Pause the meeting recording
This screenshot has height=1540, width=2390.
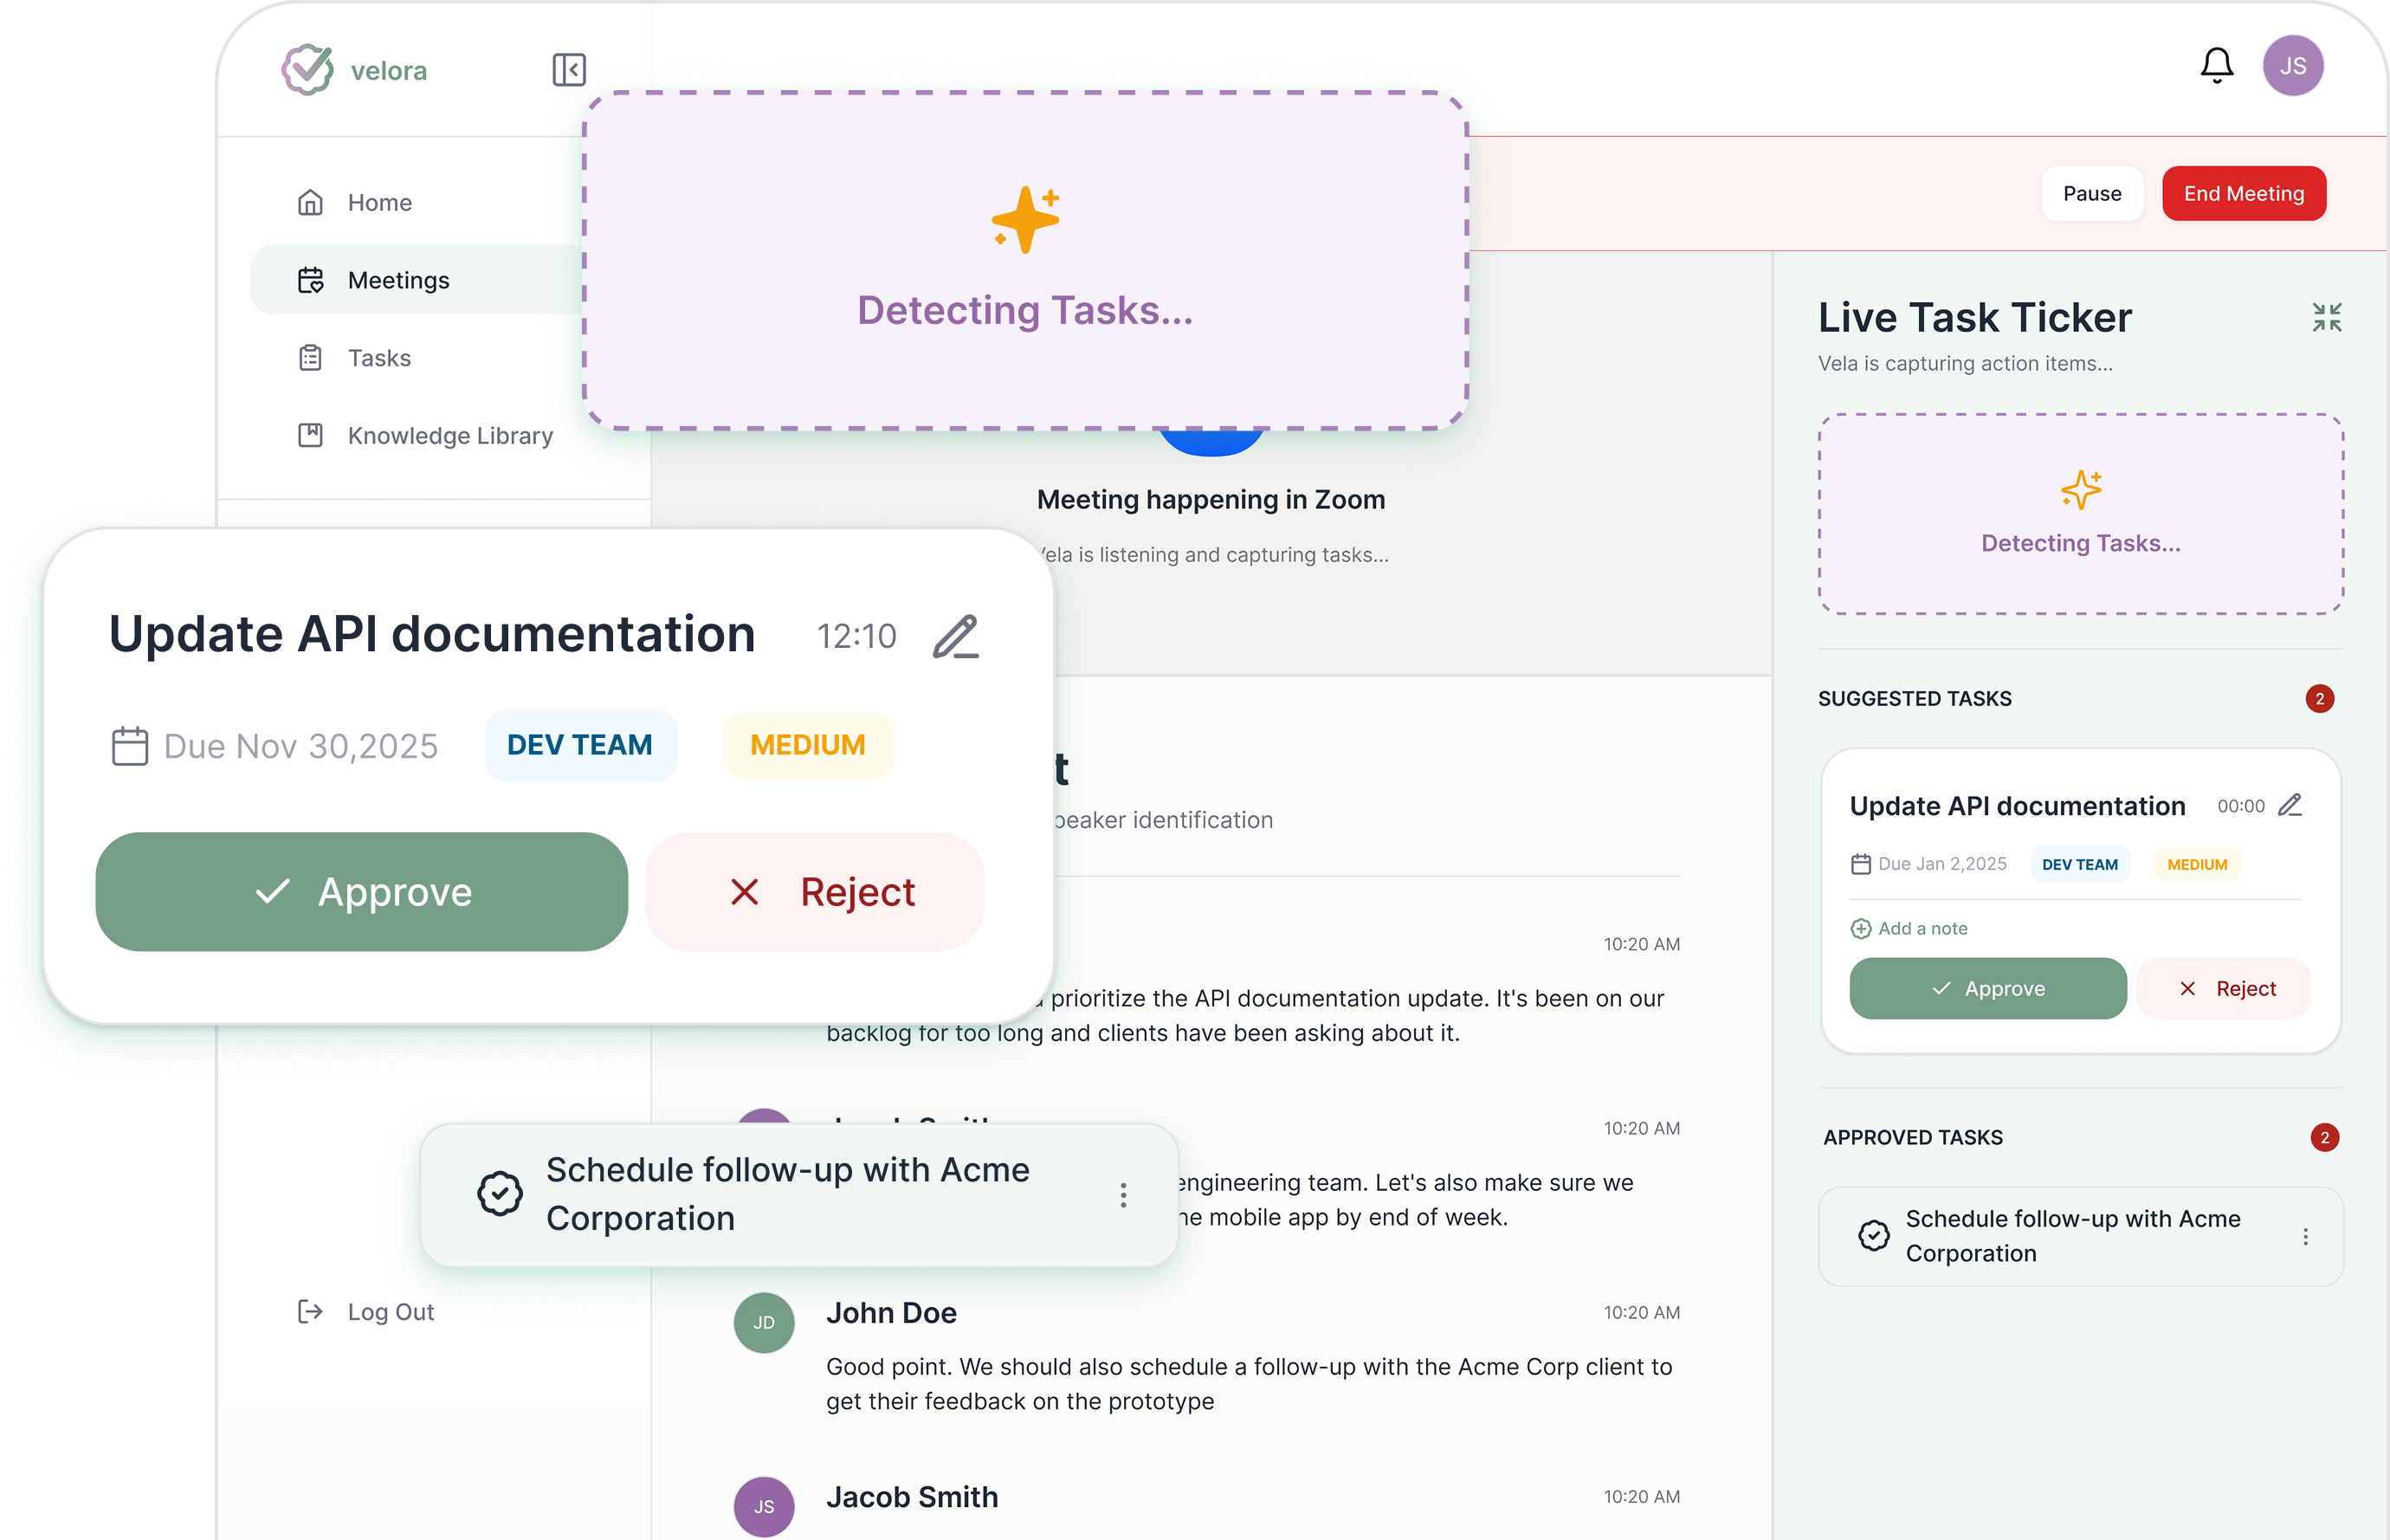click(2091, 194)
